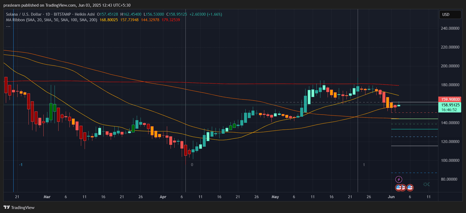Click the purple lightning bolt event icon
466x213 pixels.
[398, 180]
